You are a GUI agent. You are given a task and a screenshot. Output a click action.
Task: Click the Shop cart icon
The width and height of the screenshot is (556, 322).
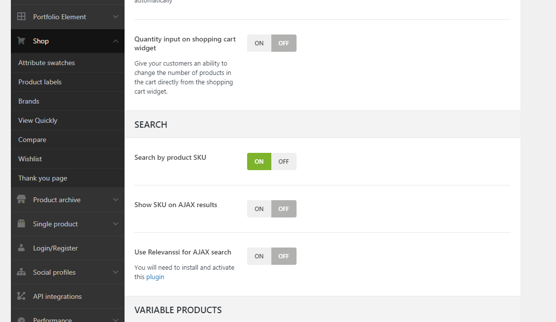coord(21,41)
